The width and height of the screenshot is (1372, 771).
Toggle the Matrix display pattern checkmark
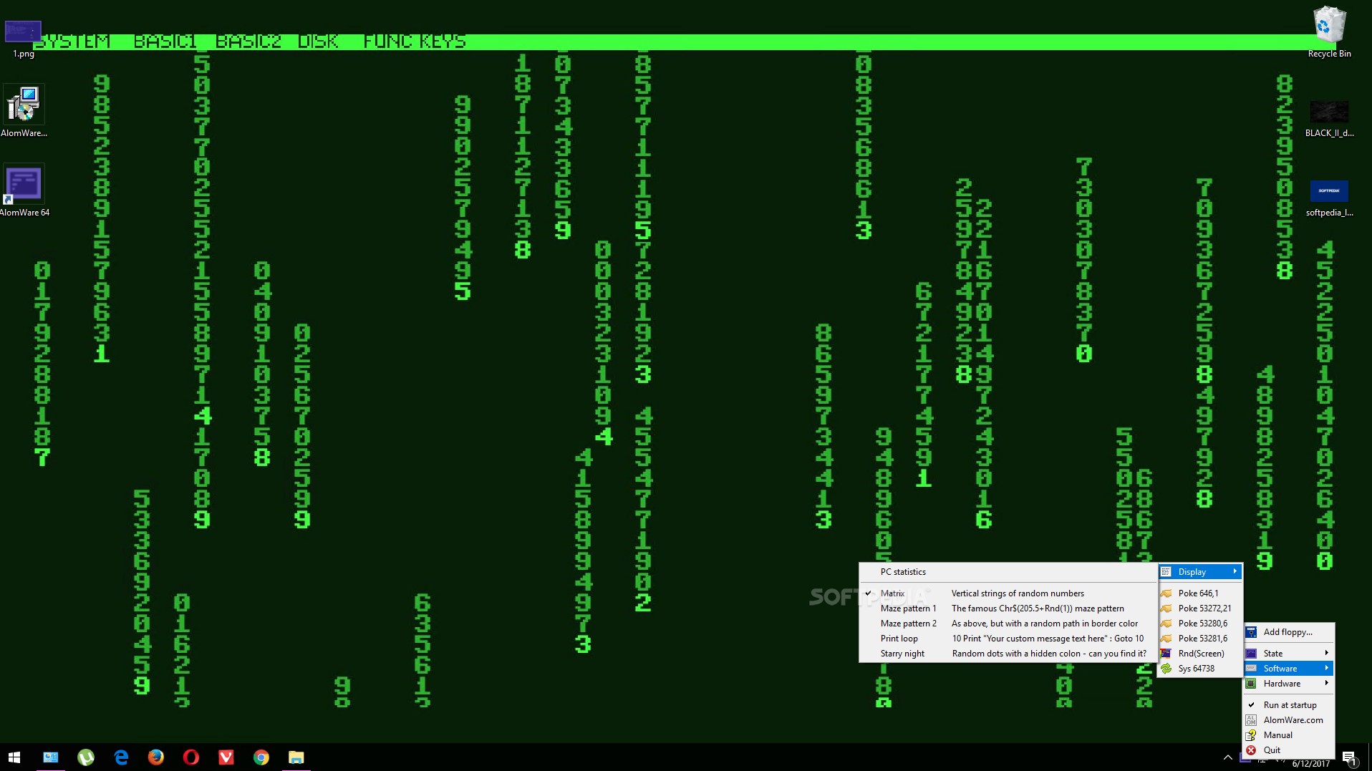tap(868, 593)
